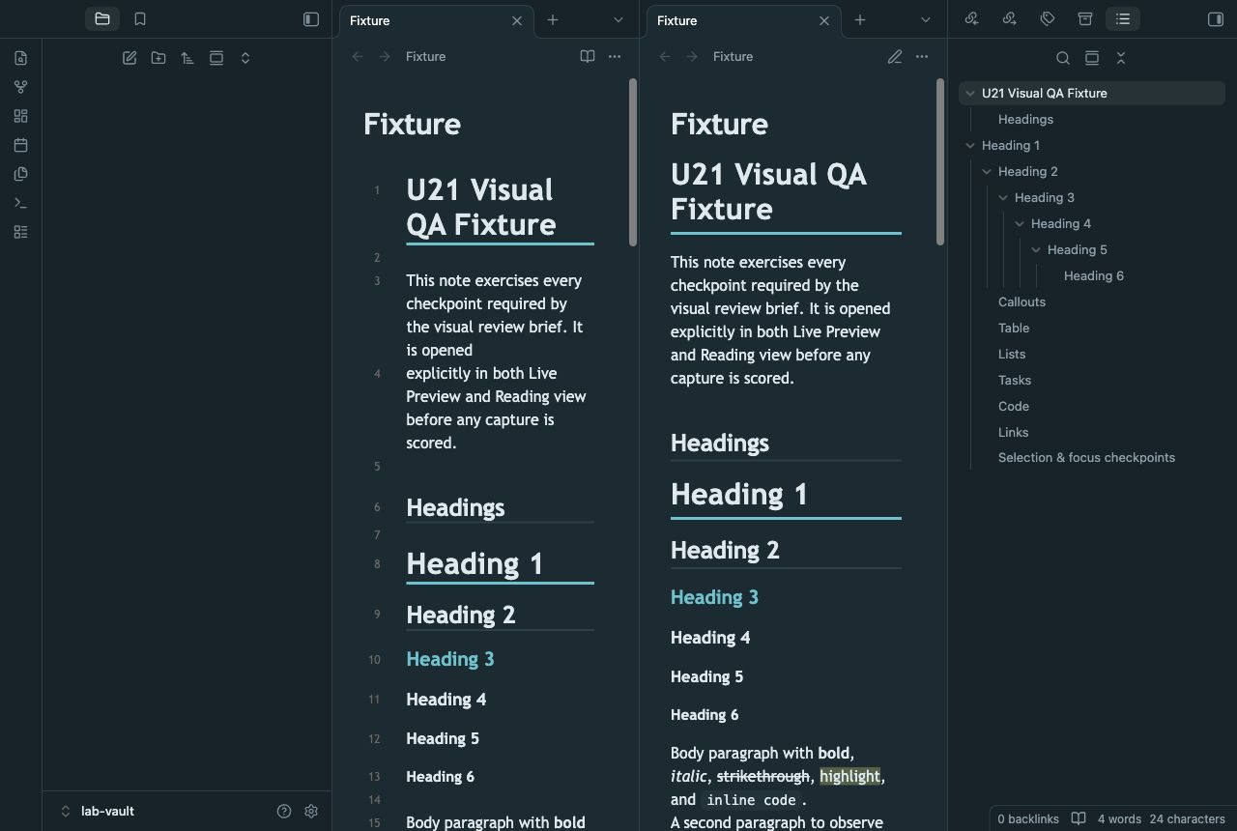1237x831 pixels.
Task: Open the lab-vault vault switcher
Action: pos(97,811)
